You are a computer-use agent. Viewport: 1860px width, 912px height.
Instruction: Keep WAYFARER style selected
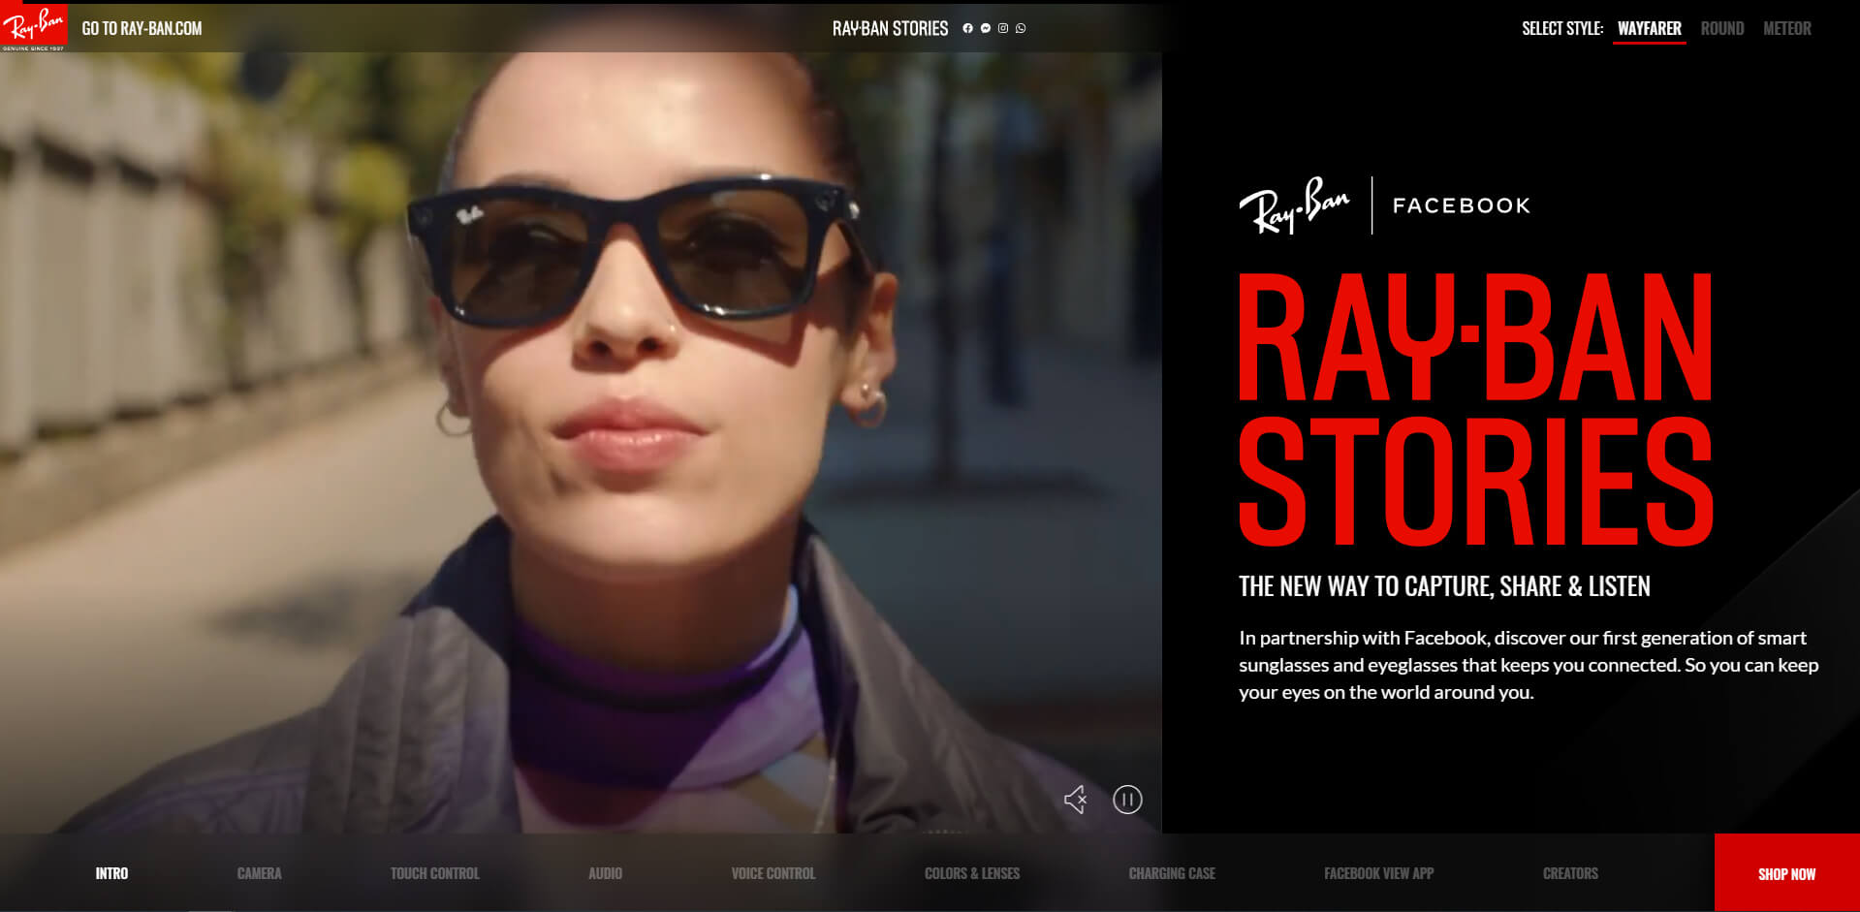[1648, 28]
